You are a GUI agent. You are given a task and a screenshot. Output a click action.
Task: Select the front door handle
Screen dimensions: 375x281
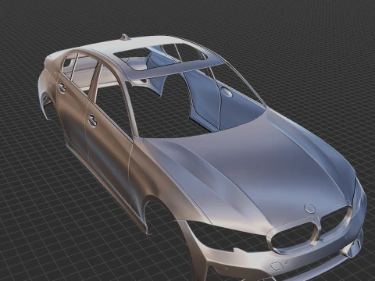(x=92, y=120)
